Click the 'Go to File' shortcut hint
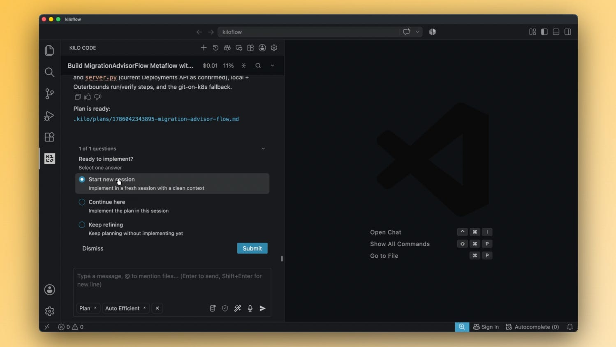616x347 pixels. coord(384,256)
